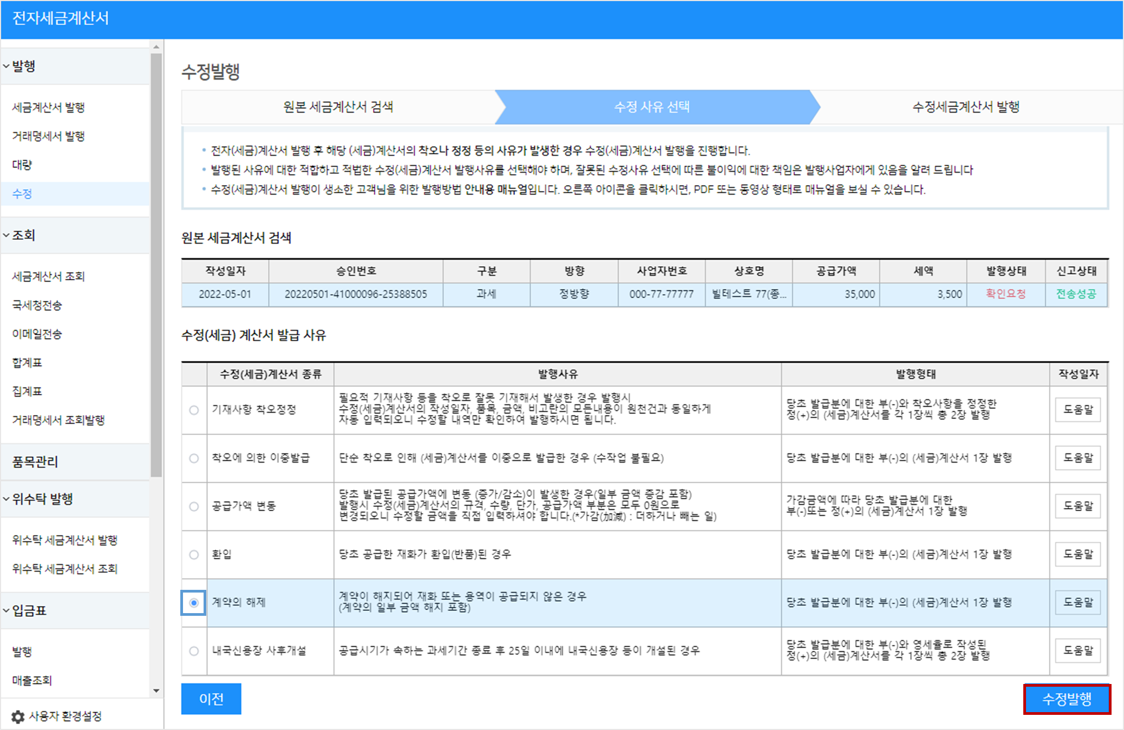Collapse the 조회 sidebar section
1124x730 pixels.
pos(6,235)
